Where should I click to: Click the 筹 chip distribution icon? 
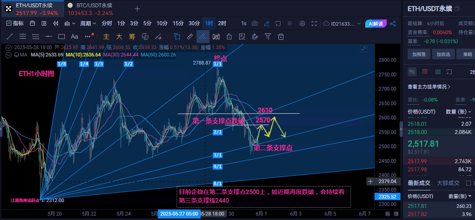tap(132, 37)
